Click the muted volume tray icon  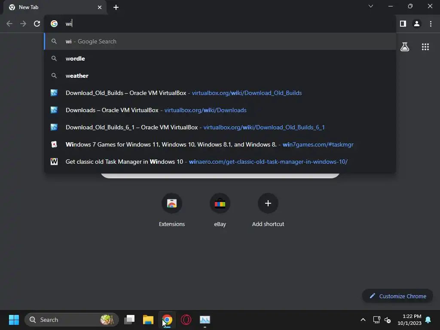(388, 320)
